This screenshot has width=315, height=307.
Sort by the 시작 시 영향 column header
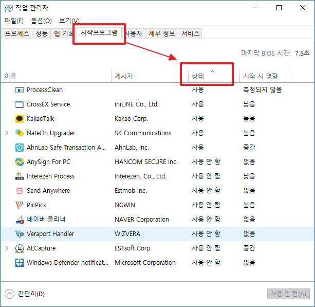[265, 76]
